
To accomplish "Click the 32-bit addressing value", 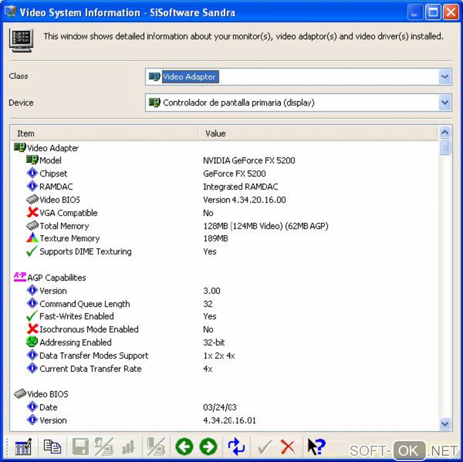I will point(214,343).
